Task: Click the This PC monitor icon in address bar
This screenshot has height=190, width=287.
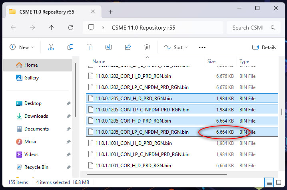Action: click(x=91, y=28)
